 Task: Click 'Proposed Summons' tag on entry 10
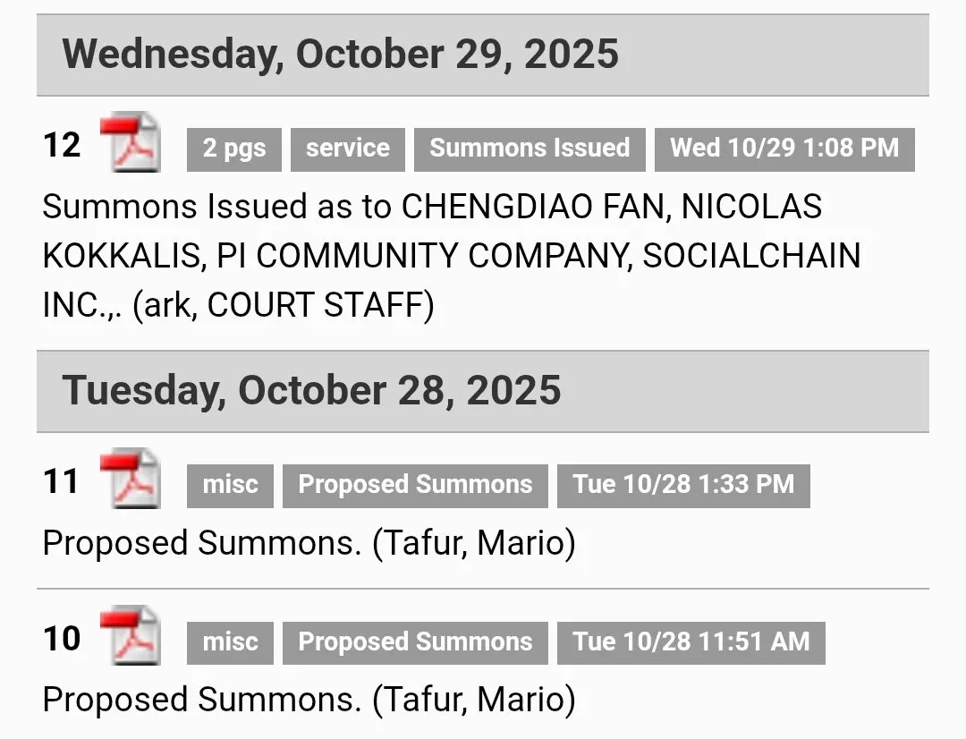415,642
